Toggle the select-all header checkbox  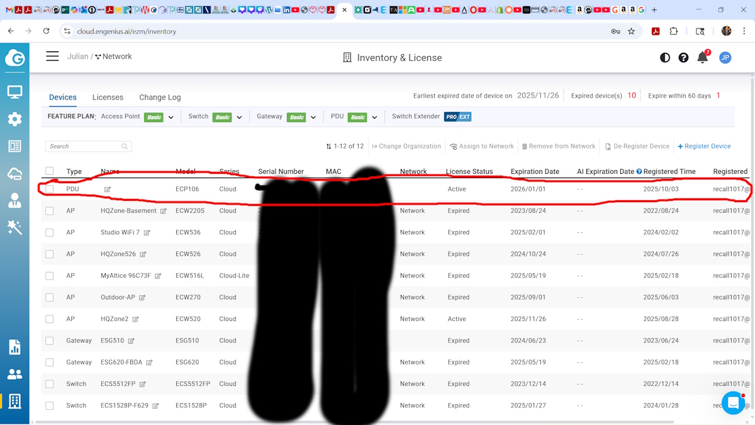tap(50, 171)
